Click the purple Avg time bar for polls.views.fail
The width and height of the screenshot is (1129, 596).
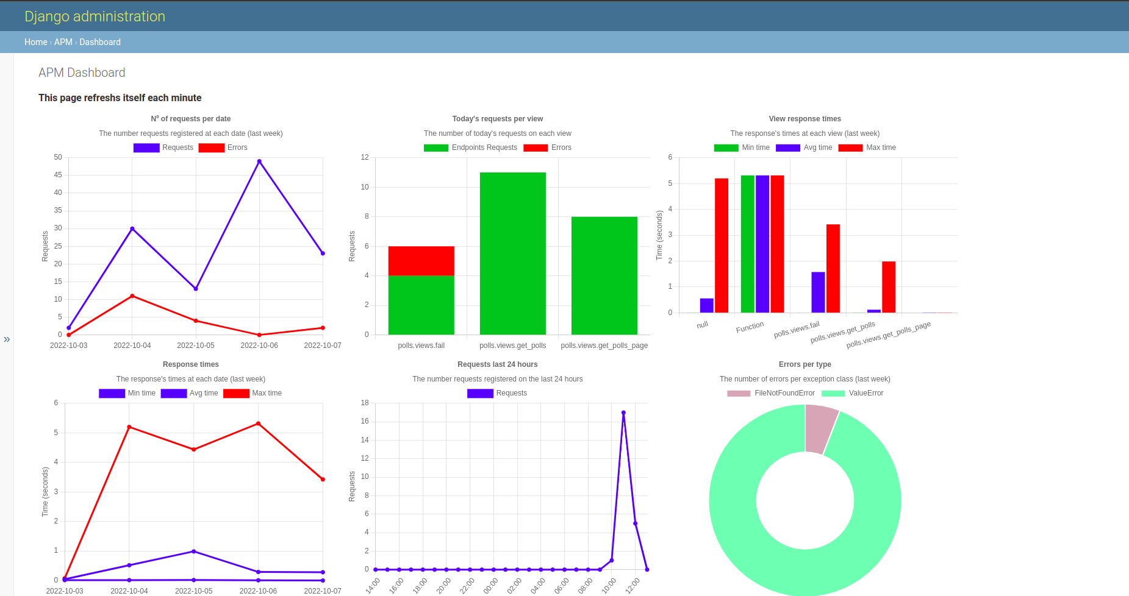tap(818, 293)
